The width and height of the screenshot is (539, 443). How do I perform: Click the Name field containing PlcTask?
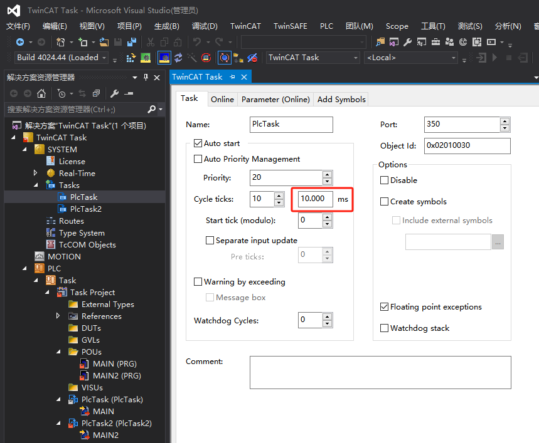click(291, 124)
